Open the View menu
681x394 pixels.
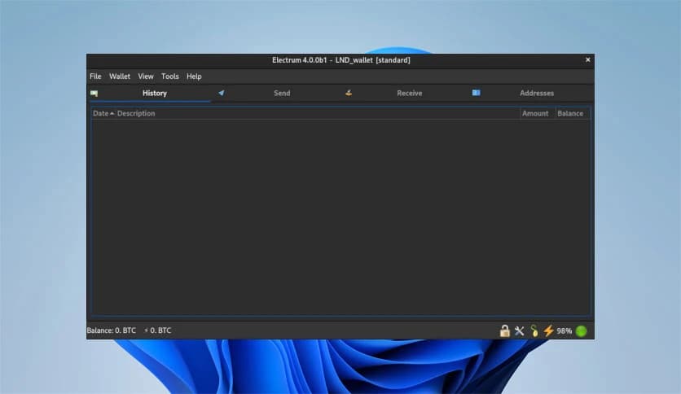pos(146,77)
